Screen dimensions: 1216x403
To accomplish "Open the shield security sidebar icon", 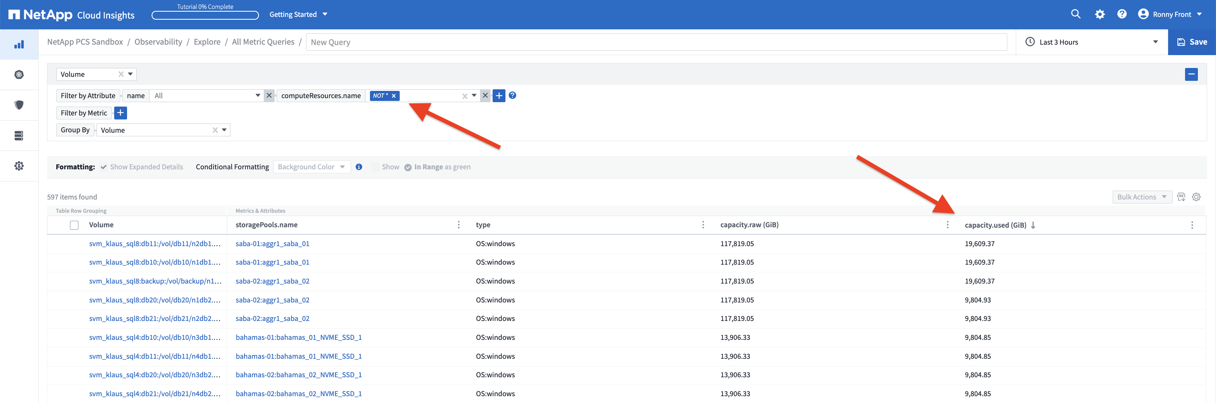I will click(19, 105).
